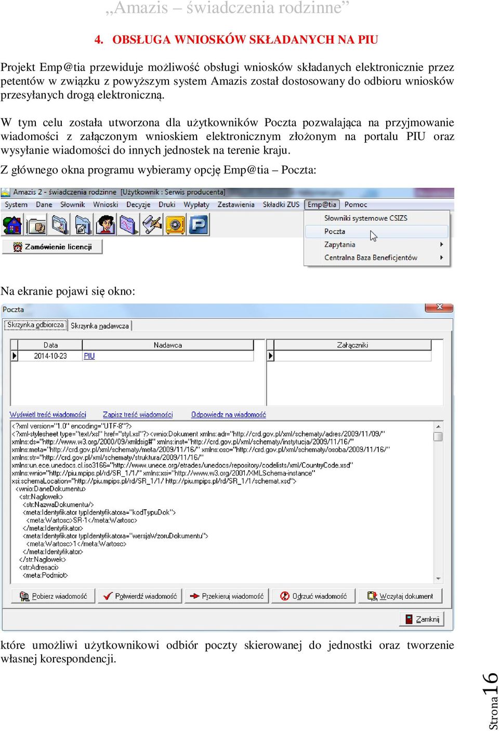Click the message content scrollbar thumb
The image size is (499, 731).
click(x=438, y=436)
